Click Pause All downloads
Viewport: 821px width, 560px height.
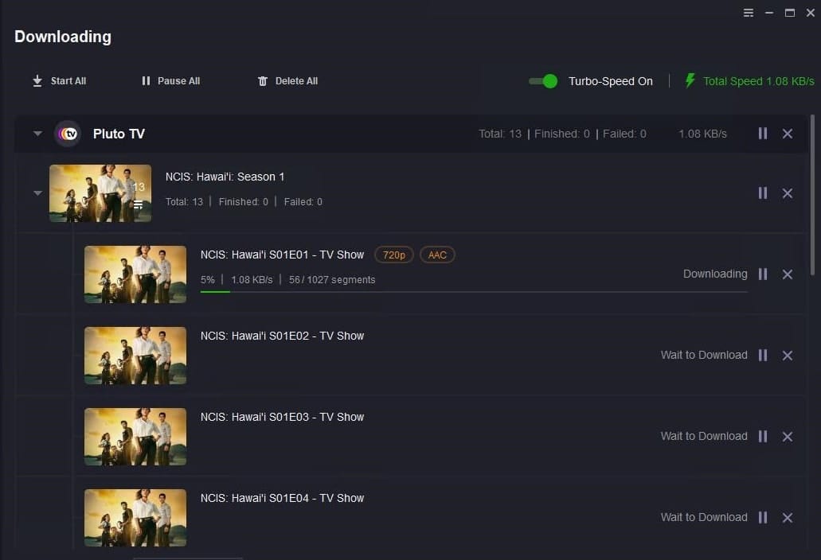(170, 81)
